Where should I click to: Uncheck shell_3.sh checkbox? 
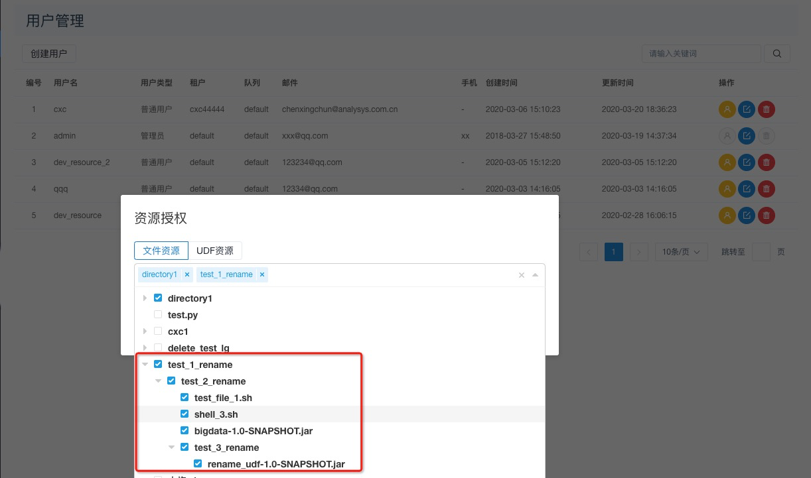[184, 414]
